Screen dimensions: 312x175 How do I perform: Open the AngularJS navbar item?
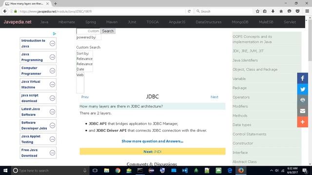tap(177, 22)
